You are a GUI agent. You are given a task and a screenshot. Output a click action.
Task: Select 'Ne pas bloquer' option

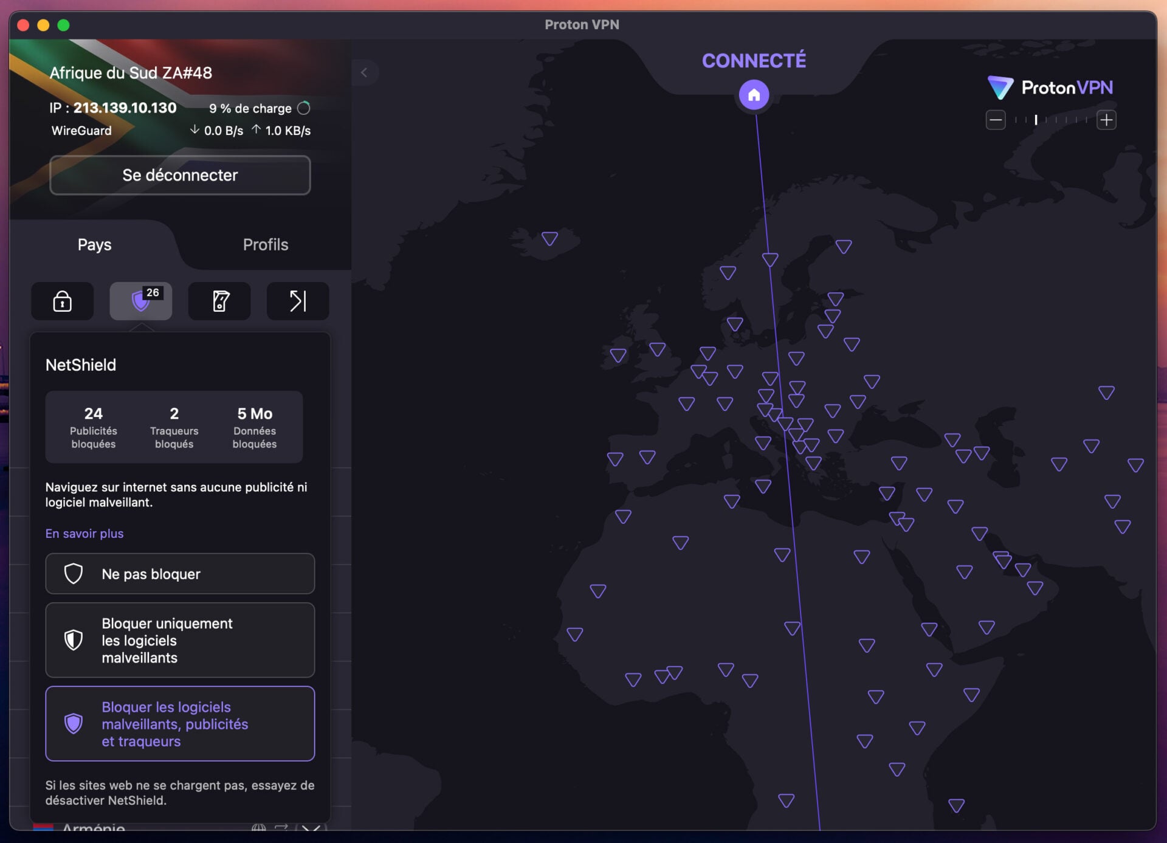(180, 574)
